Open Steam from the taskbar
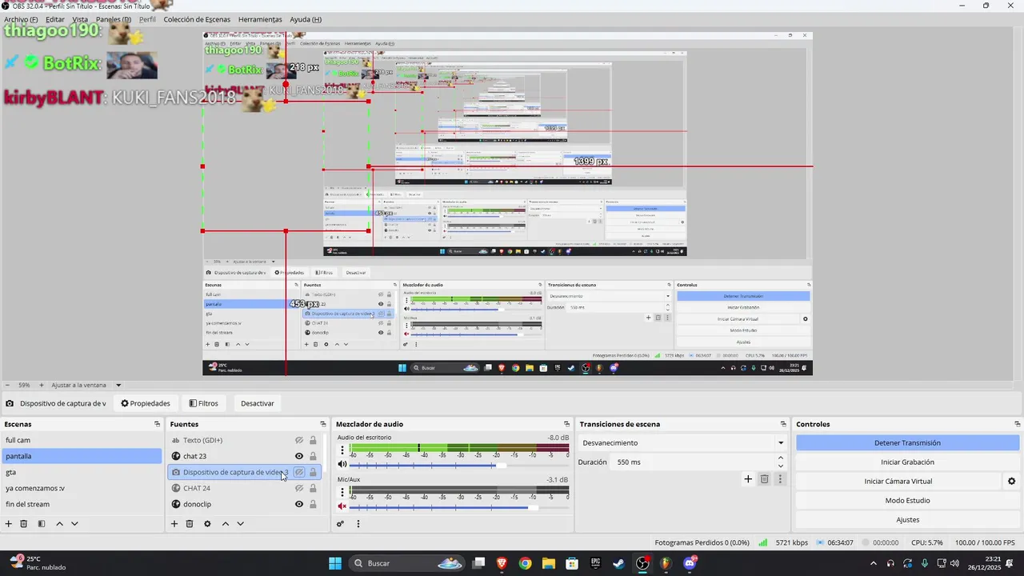The width and height of the screenshot is (1024, 576). (619, 563)
